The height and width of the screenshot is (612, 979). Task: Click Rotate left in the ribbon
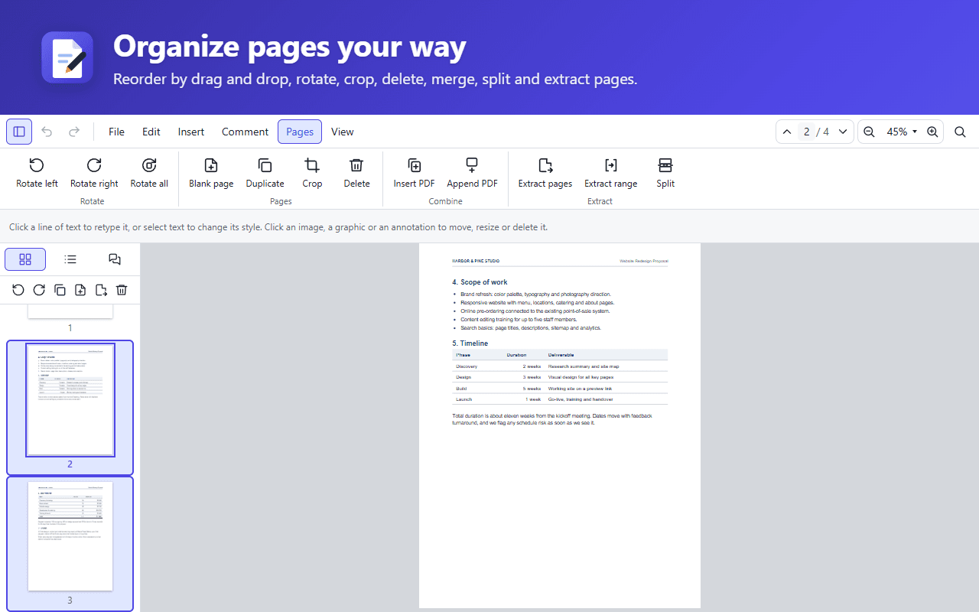click(37, 173)
